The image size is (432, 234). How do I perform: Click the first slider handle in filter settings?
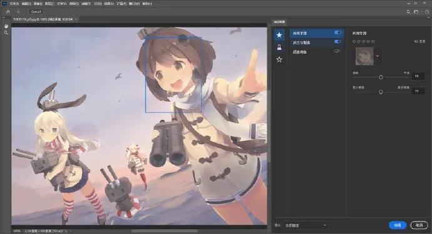click(381, 77)
